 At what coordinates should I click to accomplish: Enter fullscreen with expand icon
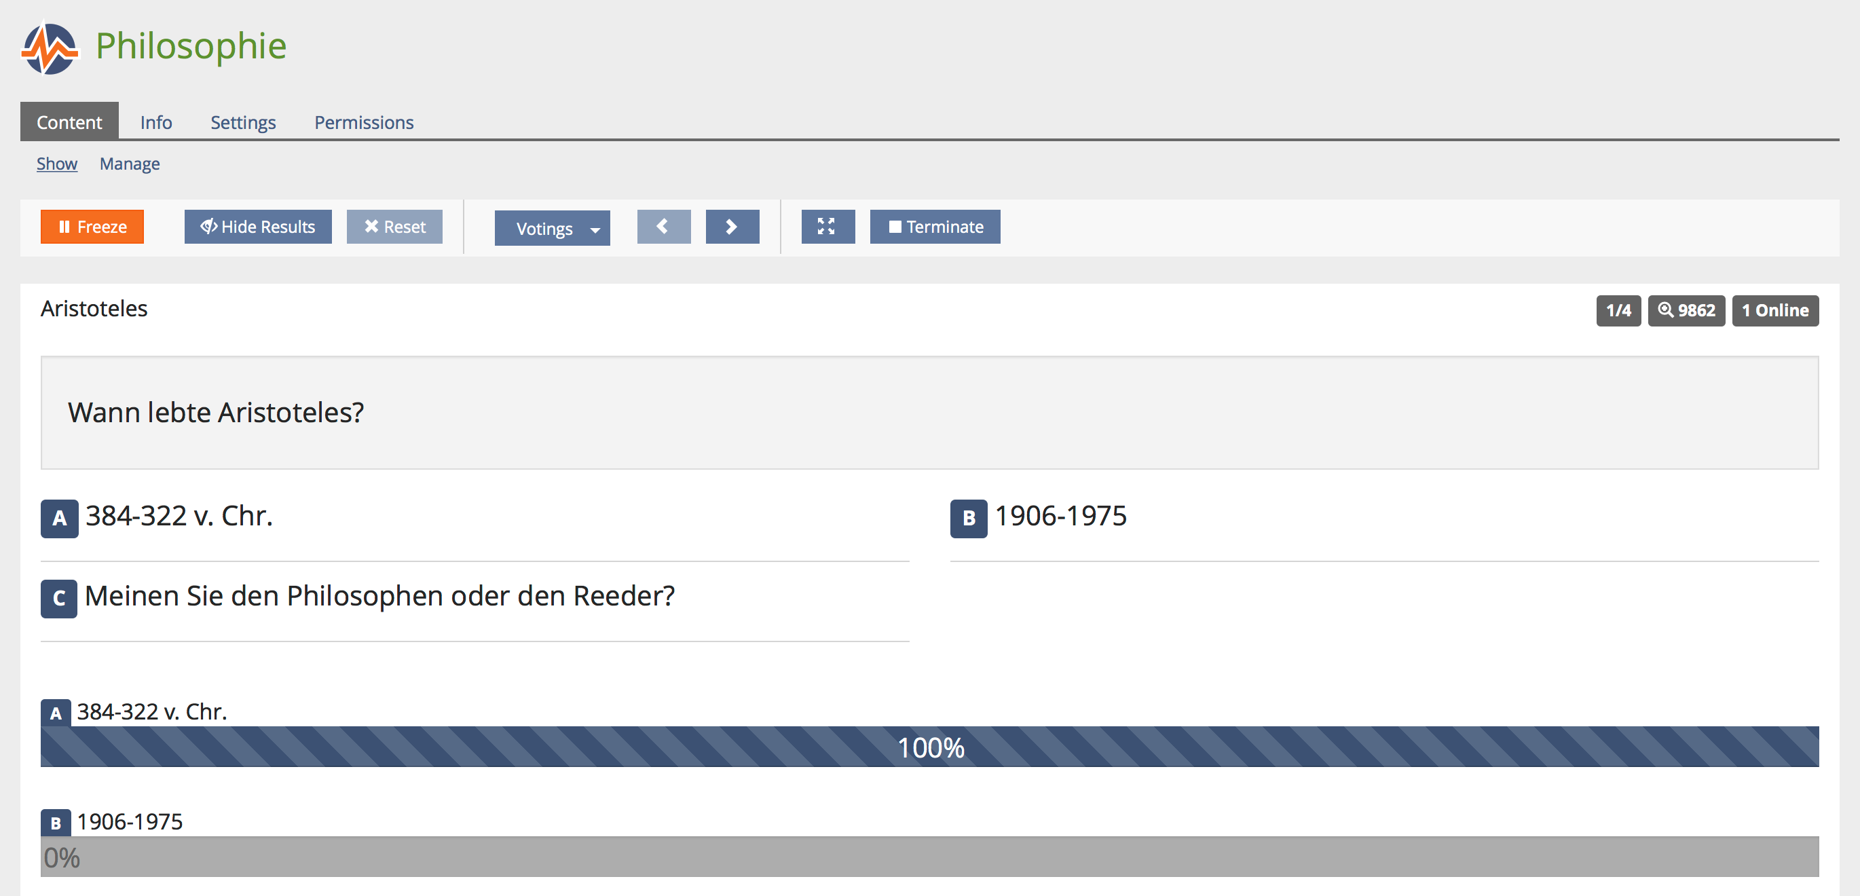tap(827, 227)
